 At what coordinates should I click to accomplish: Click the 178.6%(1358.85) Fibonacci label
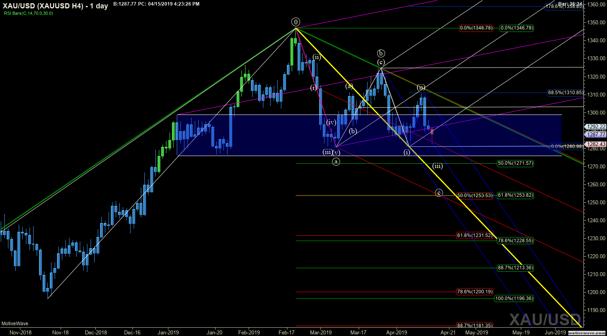(x=564, y=6)
